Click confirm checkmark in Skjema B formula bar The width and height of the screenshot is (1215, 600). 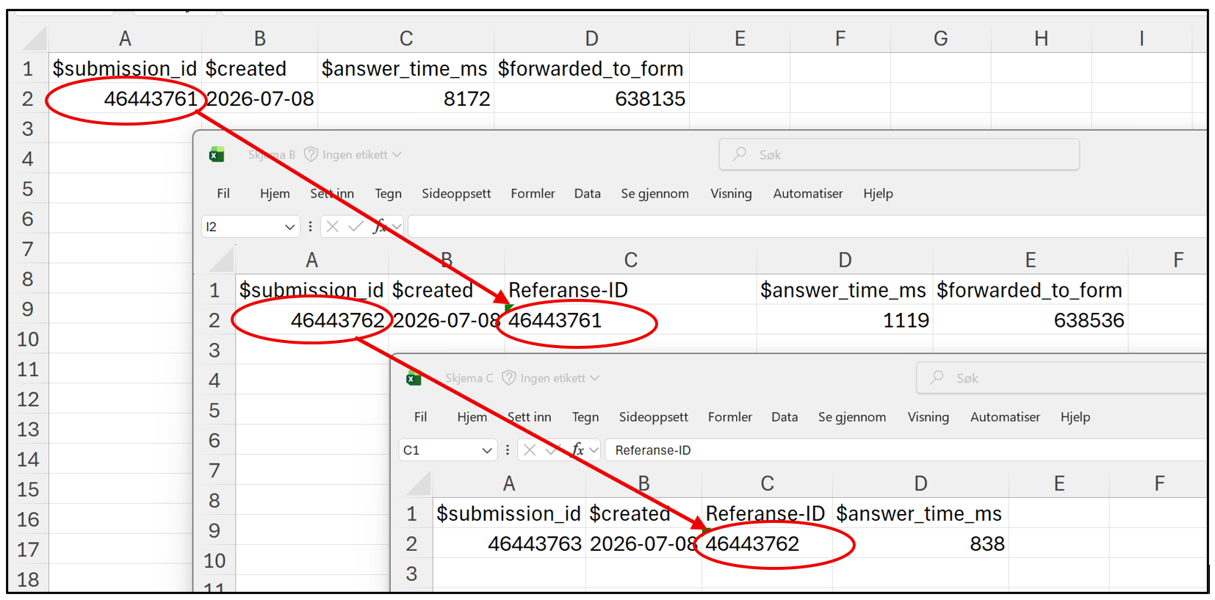point(356,226)
